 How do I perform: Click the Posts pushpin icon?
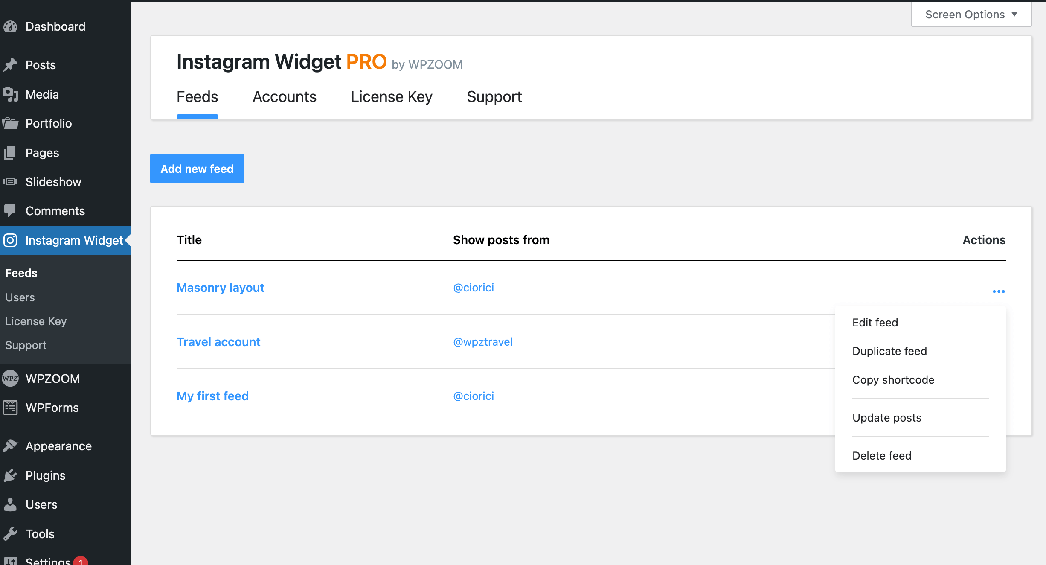(x=10, y=65)
